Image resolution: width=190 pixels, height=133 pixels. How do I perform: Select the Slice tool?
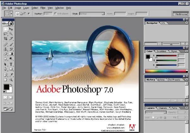pyautogui.click(x=11, y=39)
